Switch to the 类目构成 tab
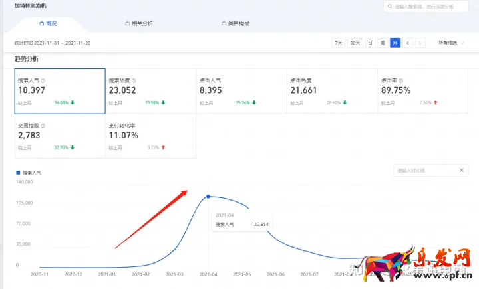 pyautogui.click(x=235, y=23)
